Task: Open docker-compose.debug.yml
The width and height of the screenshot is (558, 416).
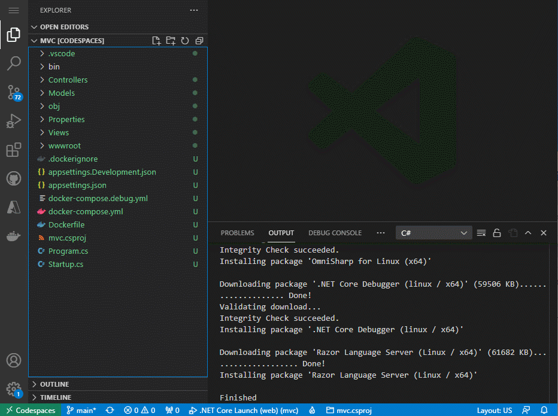Action: tap(118, 198)
